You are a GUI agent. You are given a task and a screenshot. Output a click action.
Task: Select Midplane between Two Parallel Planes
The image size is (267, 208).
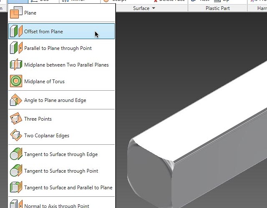coord(66,65)
